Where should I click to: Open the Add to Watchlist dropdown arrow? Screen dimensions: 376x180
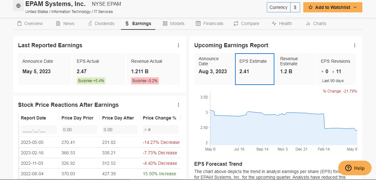pos(355,7)
